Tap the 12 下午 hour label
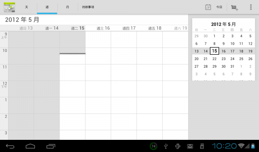The height and width of the screenshot is (152, 259). (4, 85)
